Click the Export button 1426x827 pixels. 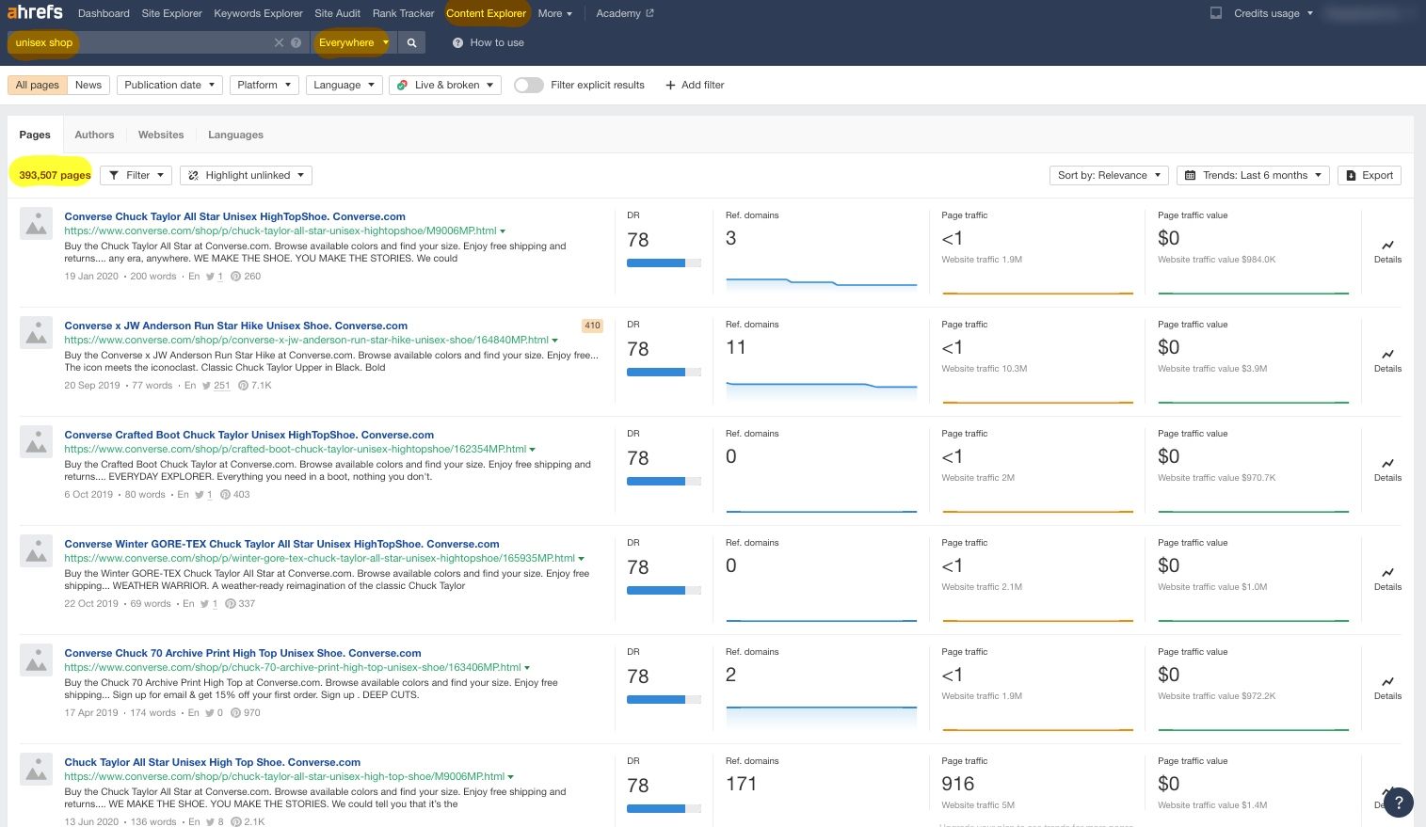point(1370,175)
